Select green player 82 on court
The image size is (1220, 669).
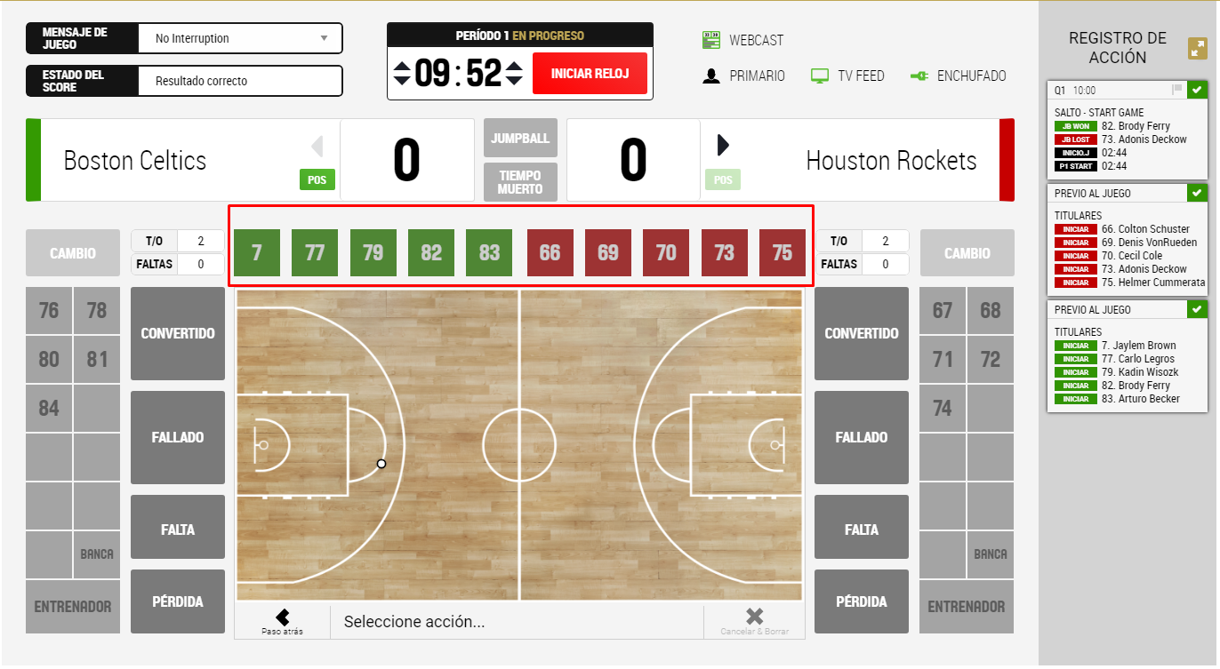pos(431,252)
